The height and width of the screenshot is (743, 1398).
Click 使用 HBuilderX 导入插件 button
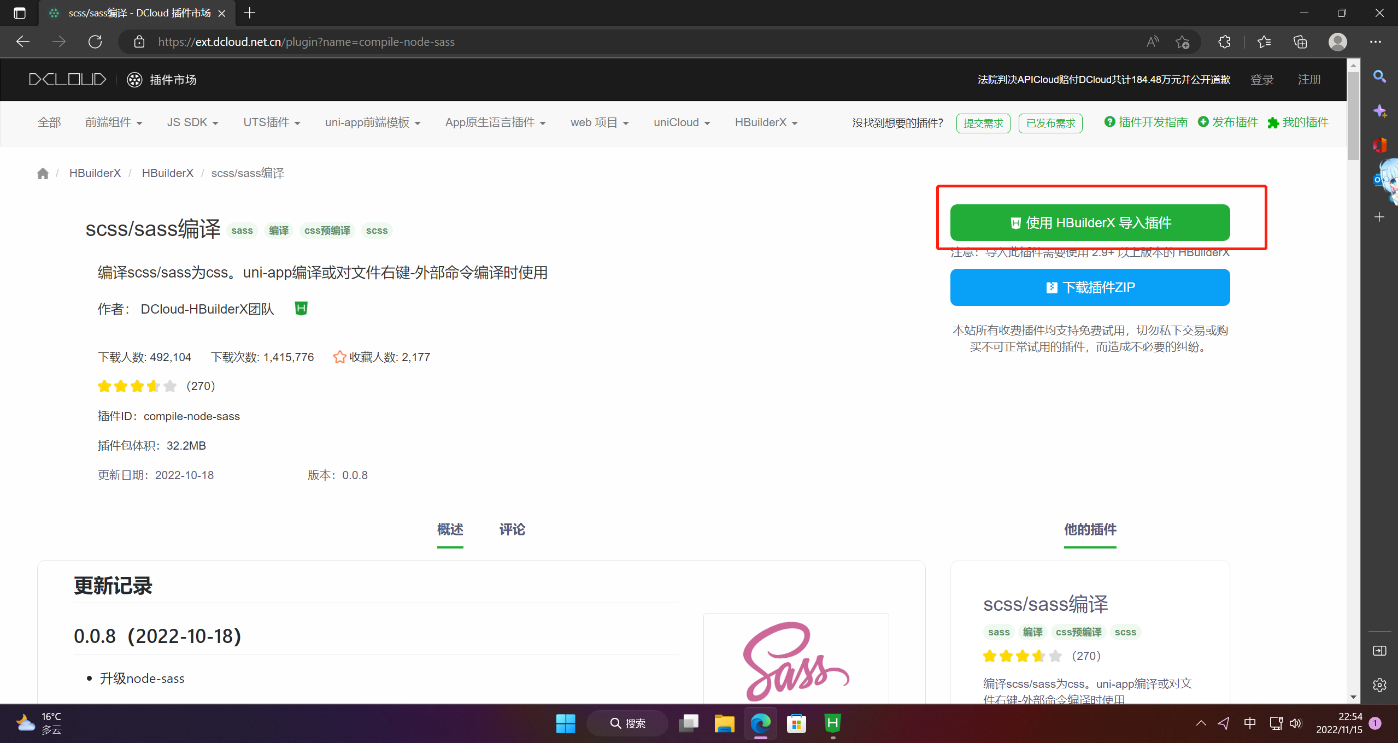coord(1090,222)
